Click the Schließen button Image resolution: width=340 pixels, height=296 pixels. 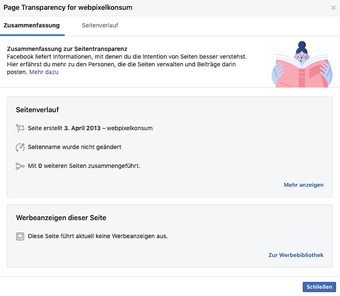pyautogui.click(x=319, y=286)
